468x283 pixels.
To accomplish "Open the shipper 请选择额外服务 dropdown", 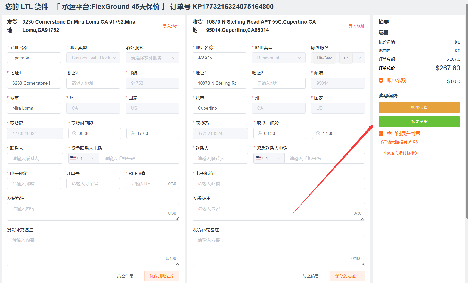I will 152,58.
